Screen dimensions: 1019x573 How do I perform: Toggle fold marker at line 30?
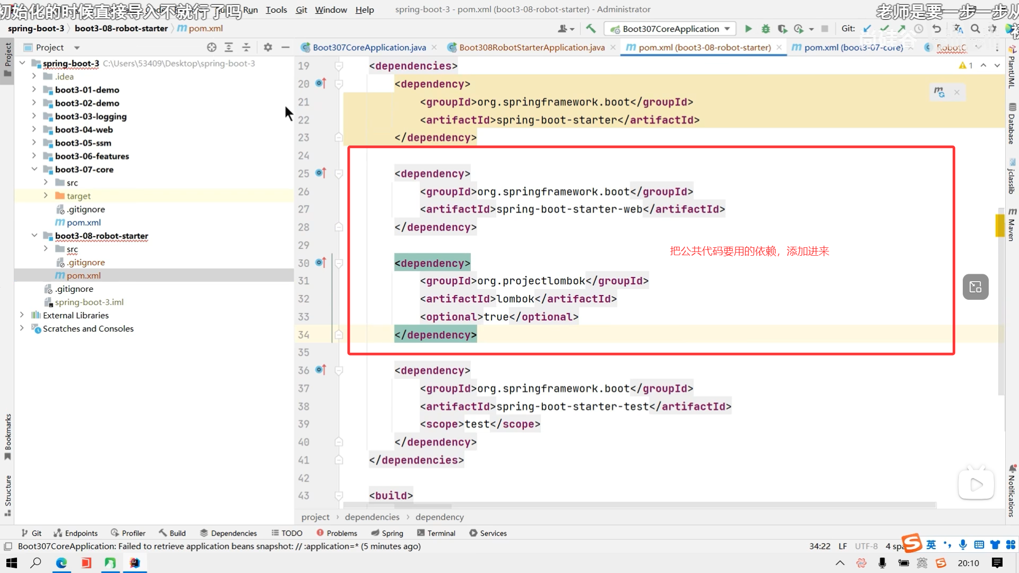click(339, 263)
